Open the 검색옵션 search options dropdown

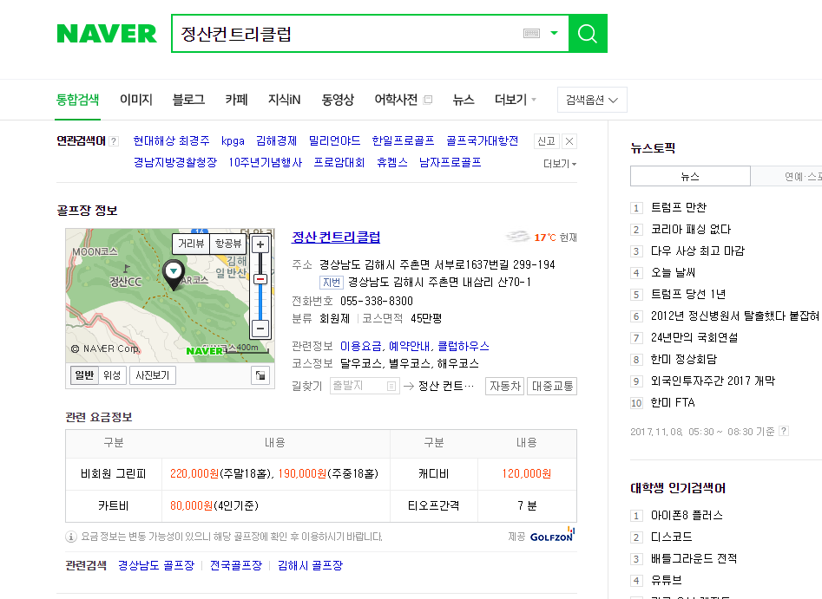coord(591,99)
